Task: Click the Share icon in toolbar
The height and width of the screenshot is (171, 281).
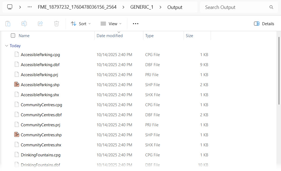Action: click(x=40, y=24)
